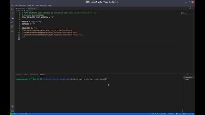This screenshot has width=205, height=115.
Task: Open the Run and Debug view
Action: (12, 22)
